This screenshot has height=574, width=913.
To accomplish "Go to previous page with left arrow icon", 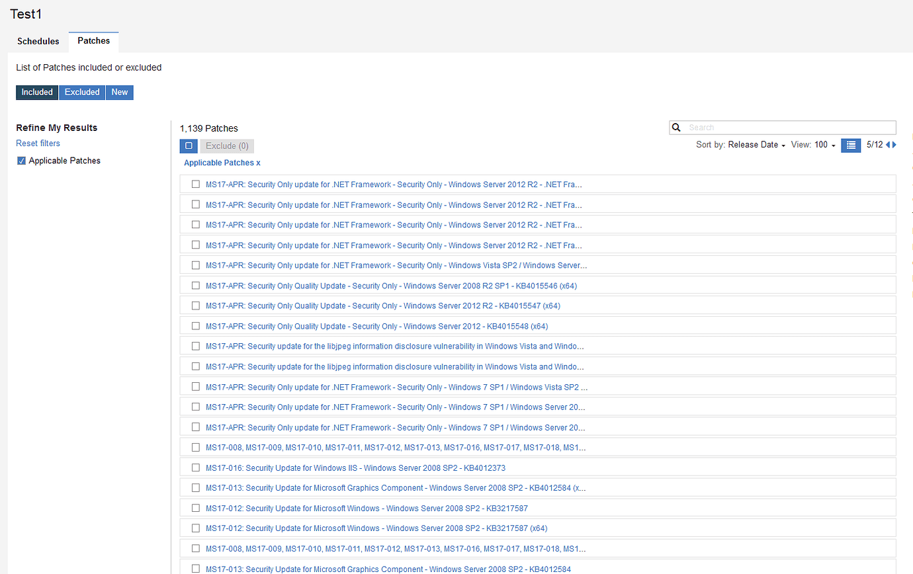I will point(887,144).
